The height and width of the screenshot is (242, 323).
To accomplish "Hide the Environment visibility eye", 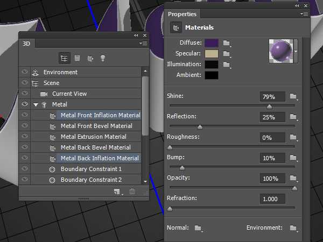I will coord(24,72).
